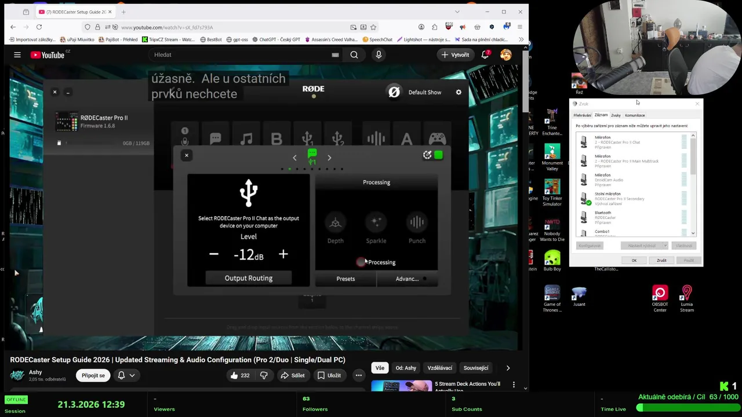Show more bookmarks chevron

[x=521, y=39]
